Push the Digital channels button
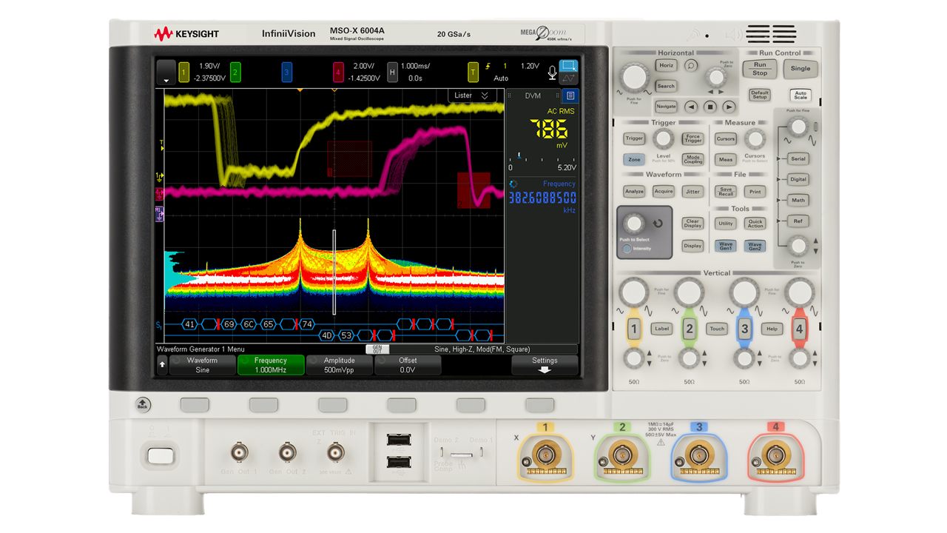The image size is (947, 533). (798, 179)
